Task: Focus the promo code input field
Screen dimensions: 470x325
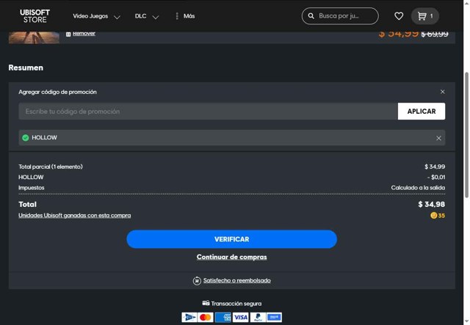Action: point(208,112)
